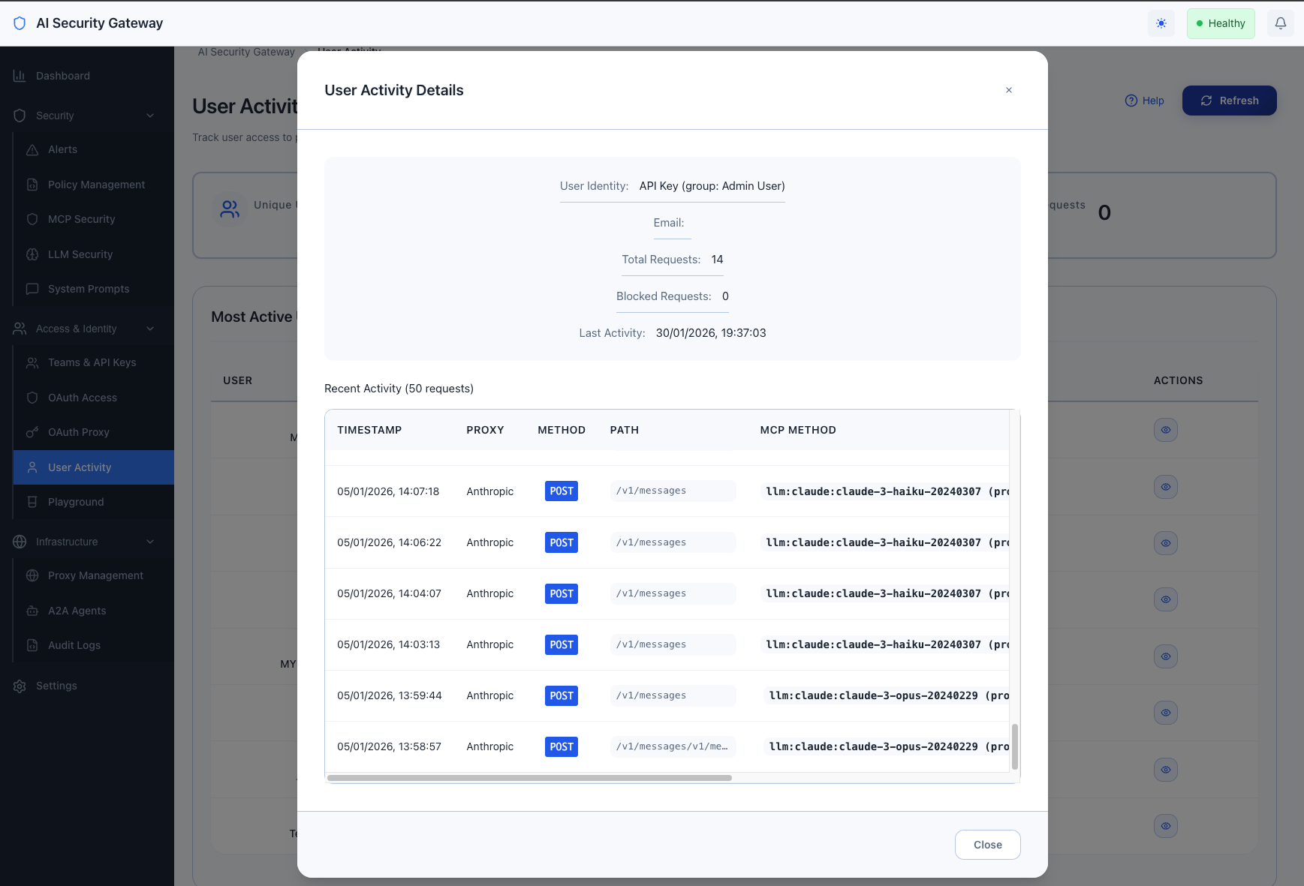Open System Prompts from the sidebar
The width and height of the screenshot is (1304, 886).
[89, 289]
